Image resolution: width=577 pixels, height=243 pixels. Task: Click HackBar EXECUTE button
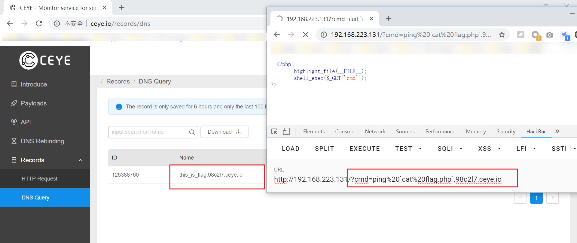pos(365,149)
